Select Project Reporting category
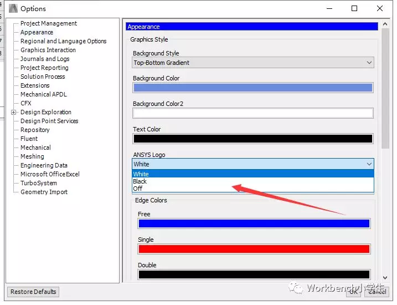 (44, 68)
